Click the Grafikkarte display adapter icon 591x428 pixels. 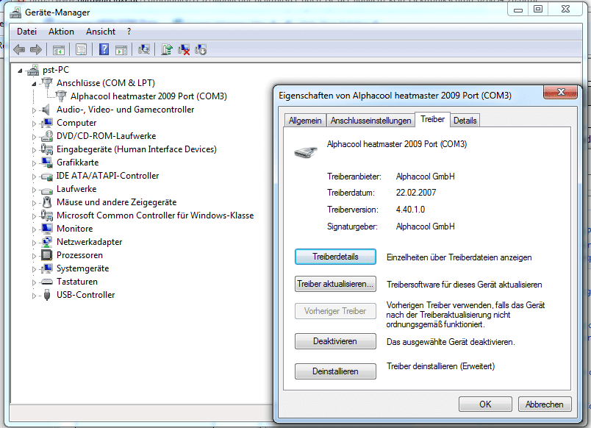[47, 162]
